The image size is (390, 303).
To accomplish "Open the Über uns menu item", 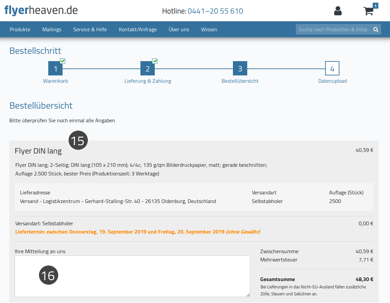I will [x=179, y=30].
